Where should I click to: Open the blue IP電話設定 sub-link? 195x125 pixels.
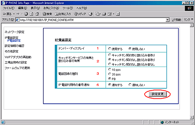click(14, 41)
